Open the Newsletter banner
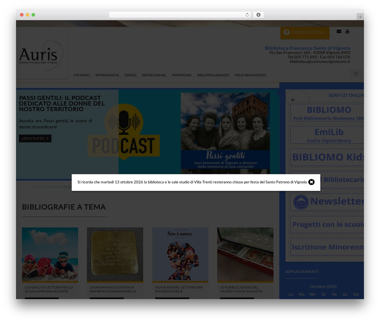This screenshot has width=380, height=322. point(327,202)
